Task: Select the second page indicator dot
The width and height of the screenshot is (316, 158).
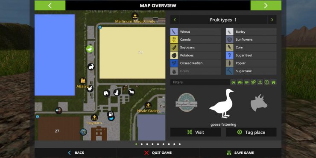Action: point(142,144)
